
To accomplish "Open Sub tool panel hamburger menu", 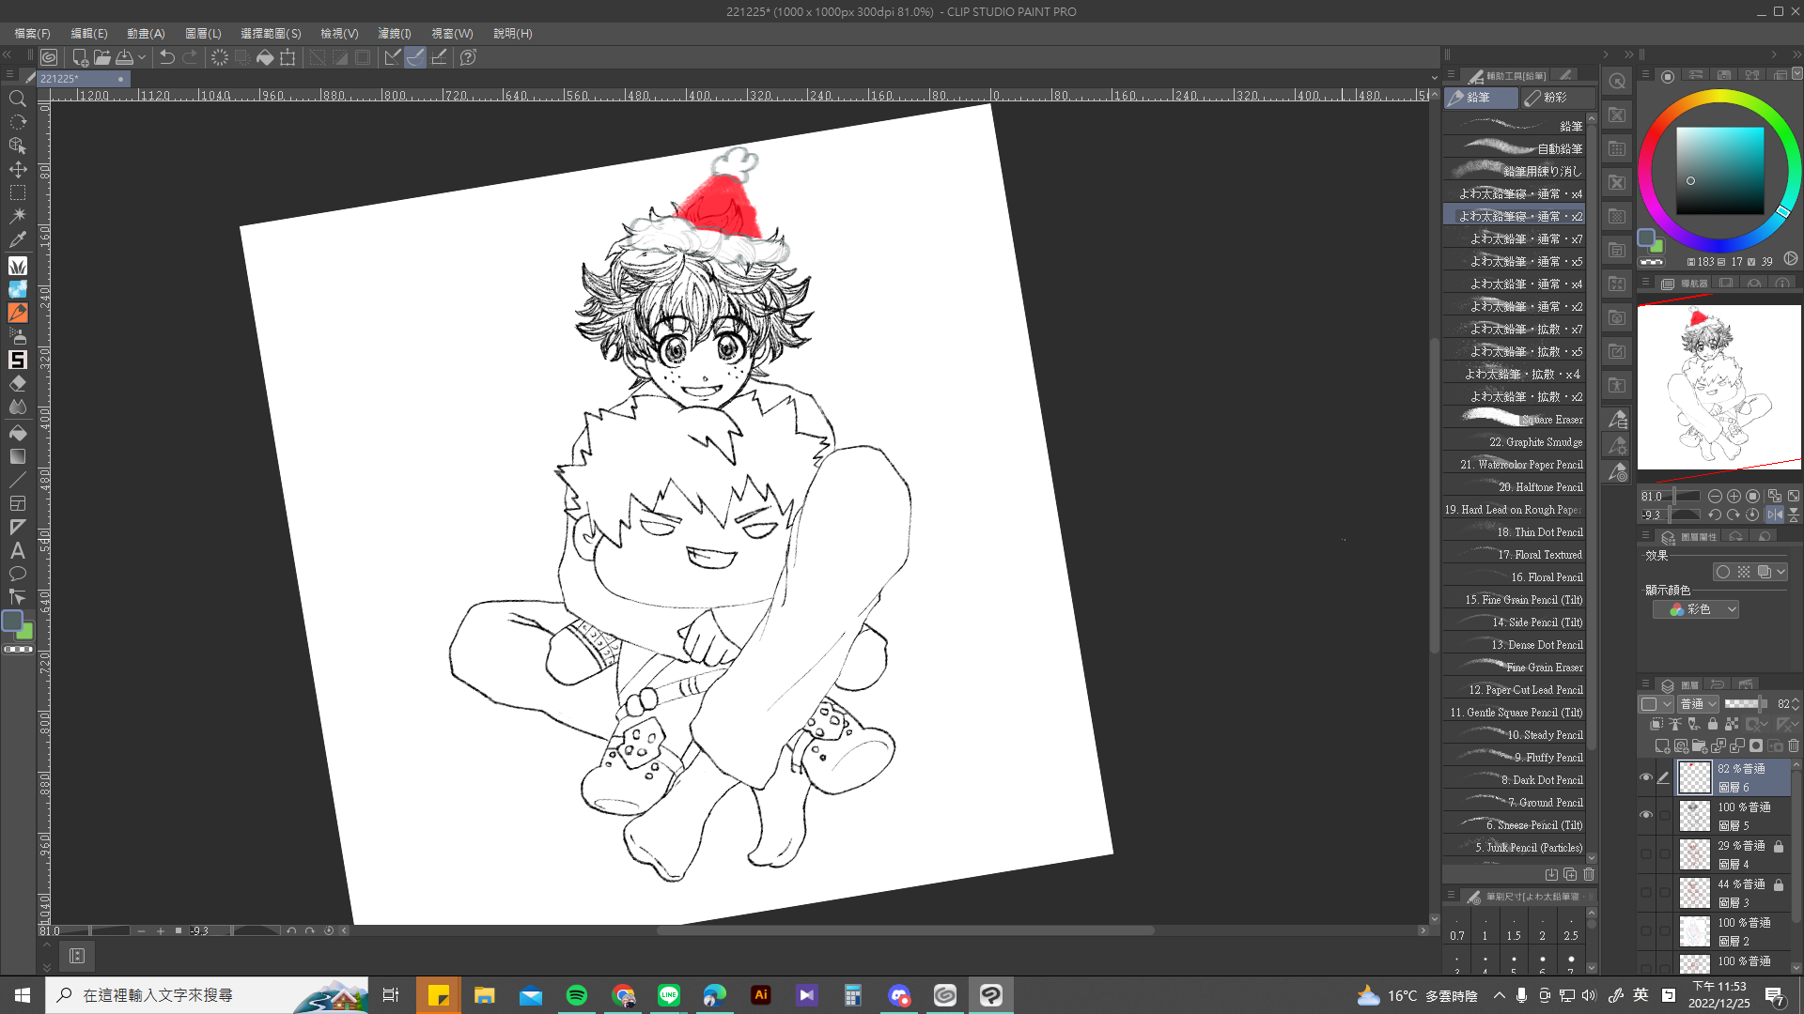I will point(1451,75).
